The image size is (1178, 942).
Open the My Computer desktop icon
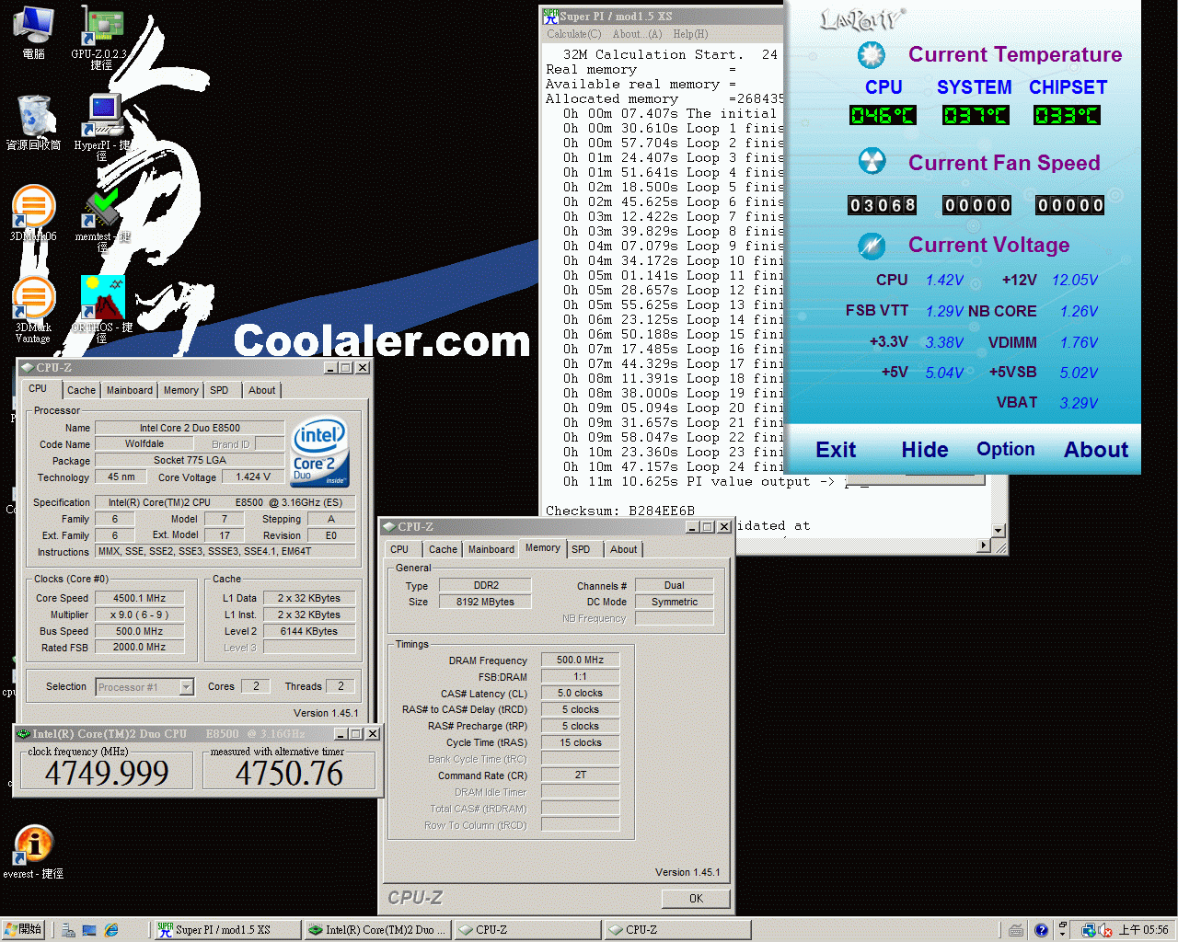[34, 32]
